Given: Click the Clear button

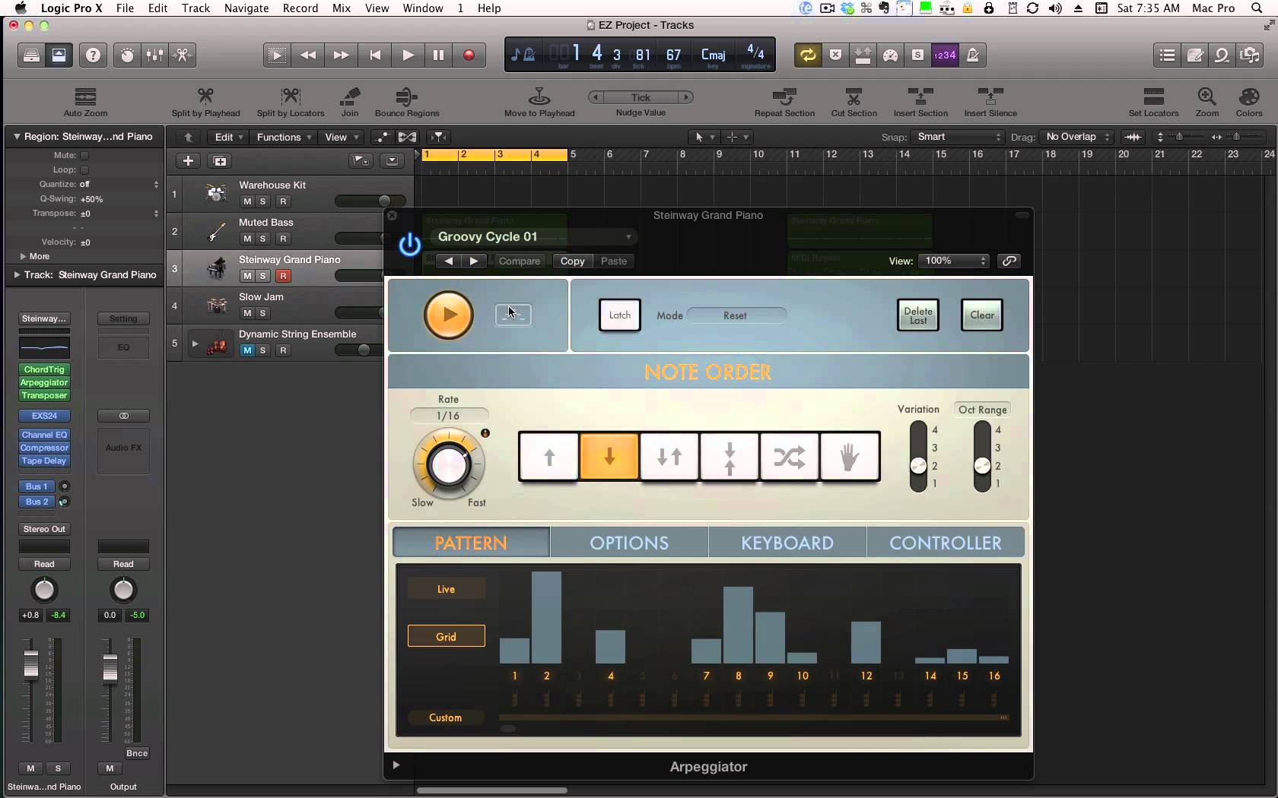Looking at the screenshot, I should click(x=982, y=315).
